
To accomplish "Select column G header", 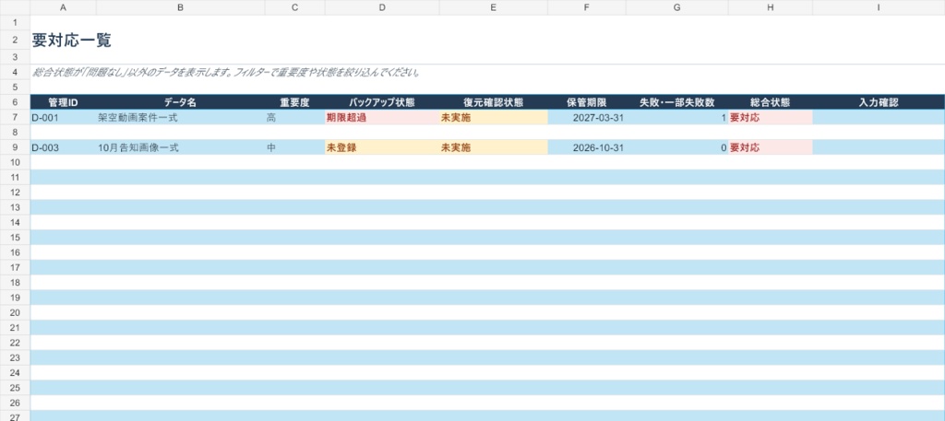I will tap(677, 7).
